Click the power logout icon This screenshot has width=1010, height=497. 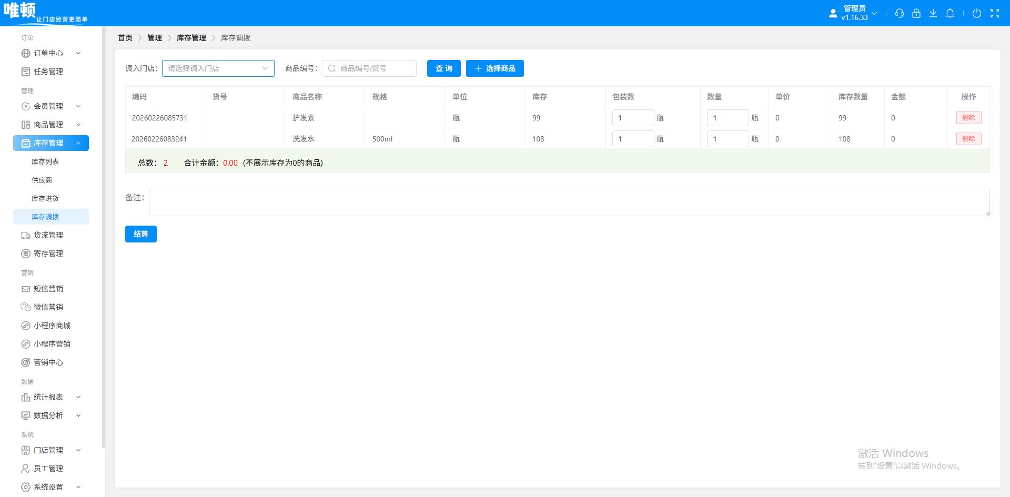pos(977,13)
